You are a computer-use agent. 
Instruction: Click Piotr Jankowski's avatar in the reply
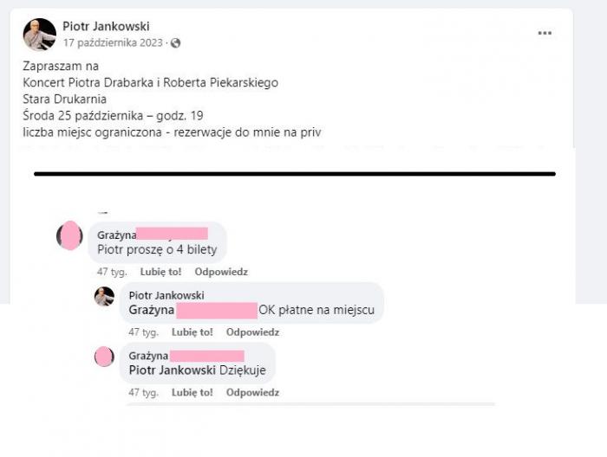coord(105,296)
